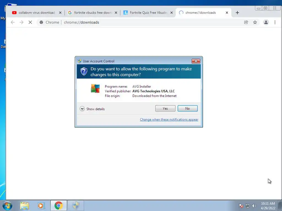Stop loading the page
The width and height of the screenshot is (282, 211).
(x=30, y=22)
